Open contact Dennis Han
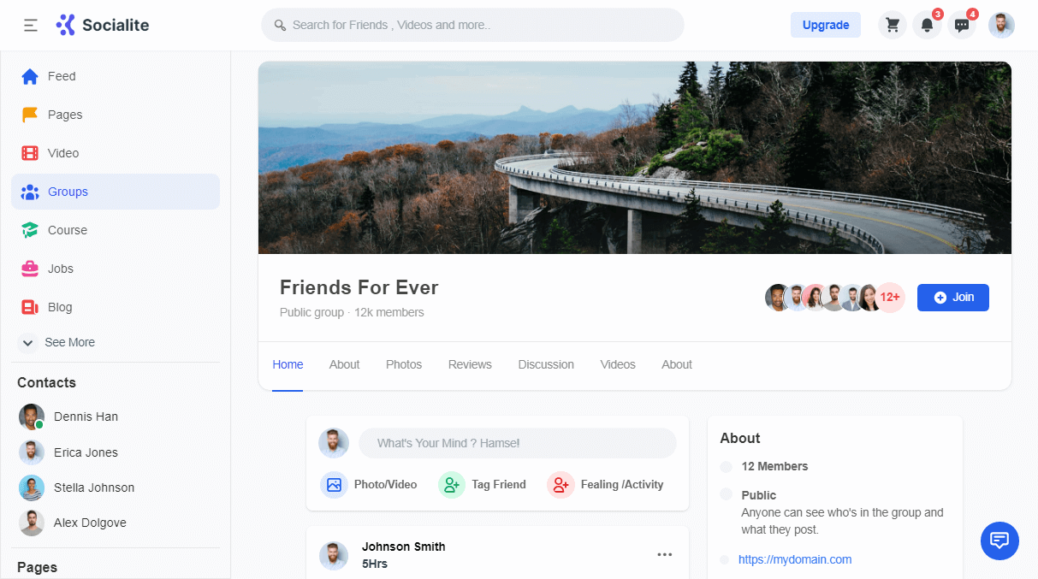This screenshot has height=579, width=1038. pos(85,417)
